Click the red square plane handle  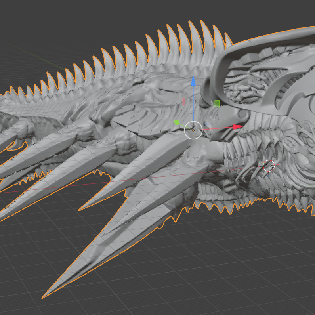(x=184, y=101)
